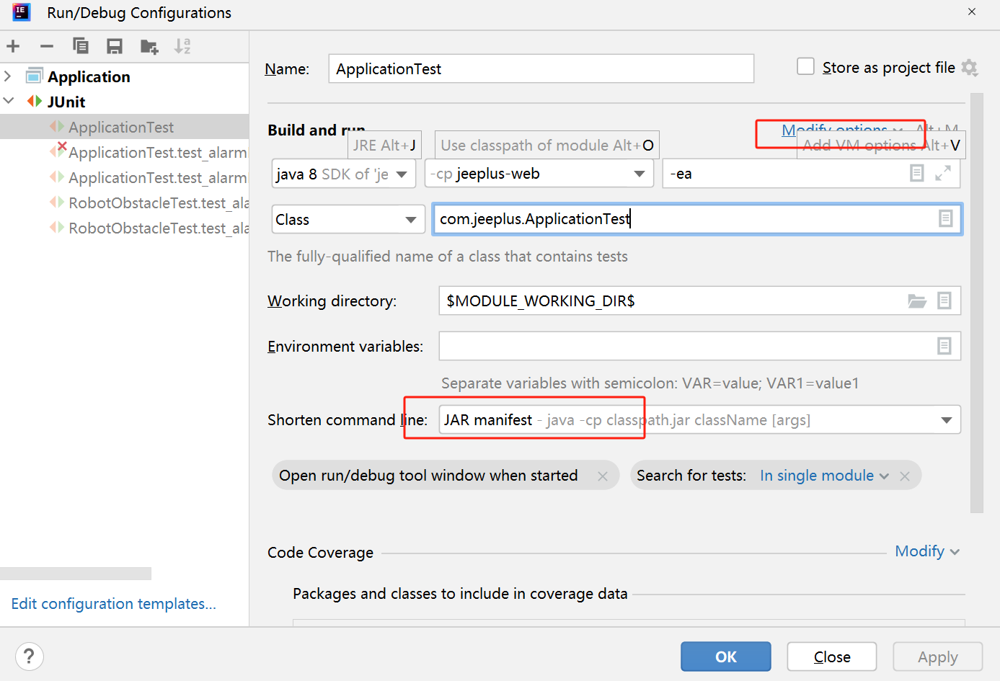
Task: Click the configuration tree horizontal scrollbar
Action: coord(76,573)
